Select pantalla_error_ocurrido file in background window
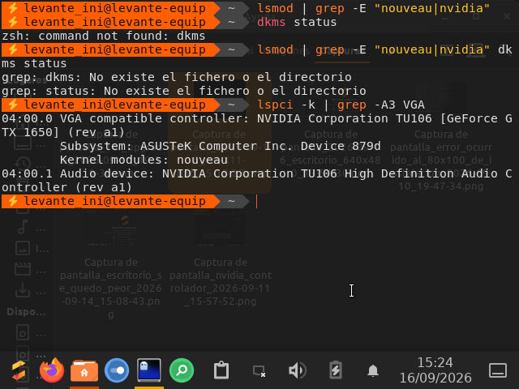This screenshot has height=389, width=519. click(441, 137)
